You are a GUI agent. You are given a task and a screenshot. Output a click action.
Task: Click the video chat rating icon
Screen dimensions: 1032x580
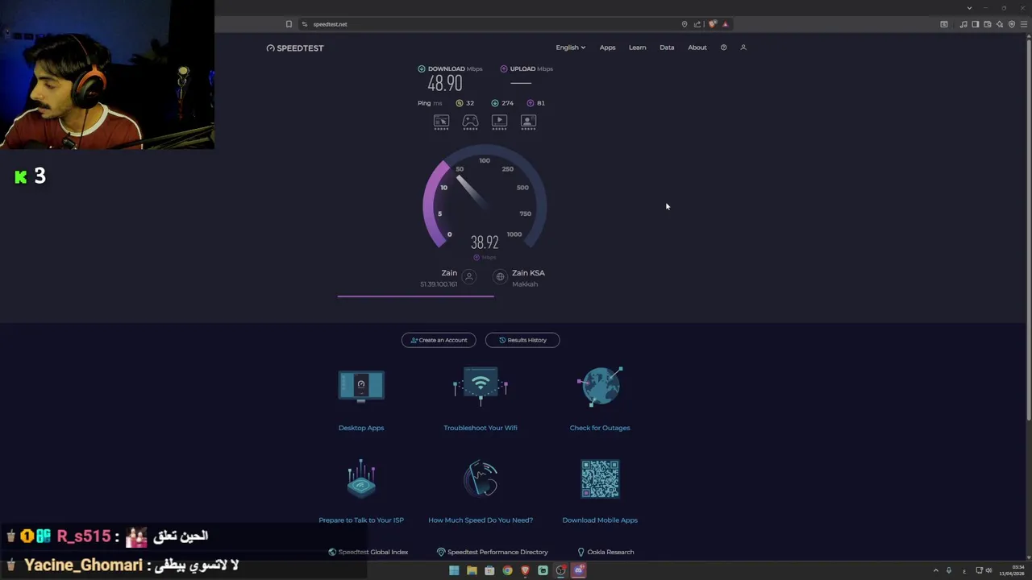pyautogui.click(x=528, y=122)
